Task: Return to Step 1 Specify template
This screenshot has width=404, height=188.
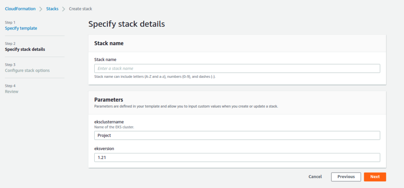Action: [21, 28]
